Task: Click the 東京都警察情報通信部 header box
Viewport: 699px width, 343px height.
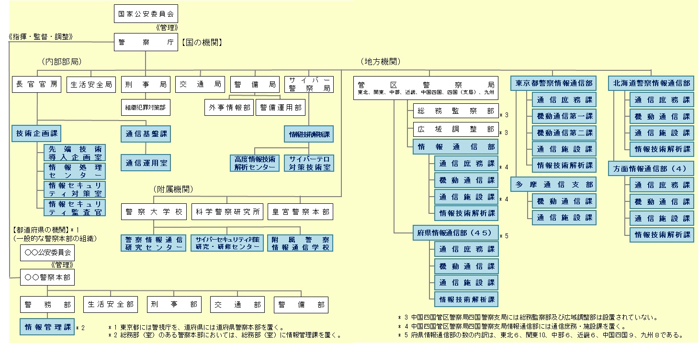Action: coord(554,83)
